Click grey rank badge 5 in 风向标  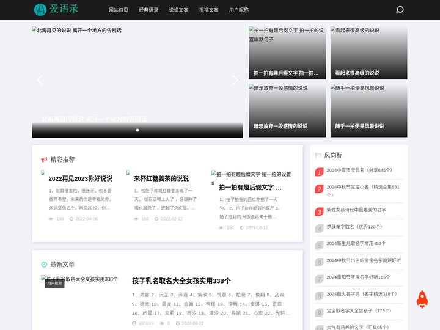319,245
